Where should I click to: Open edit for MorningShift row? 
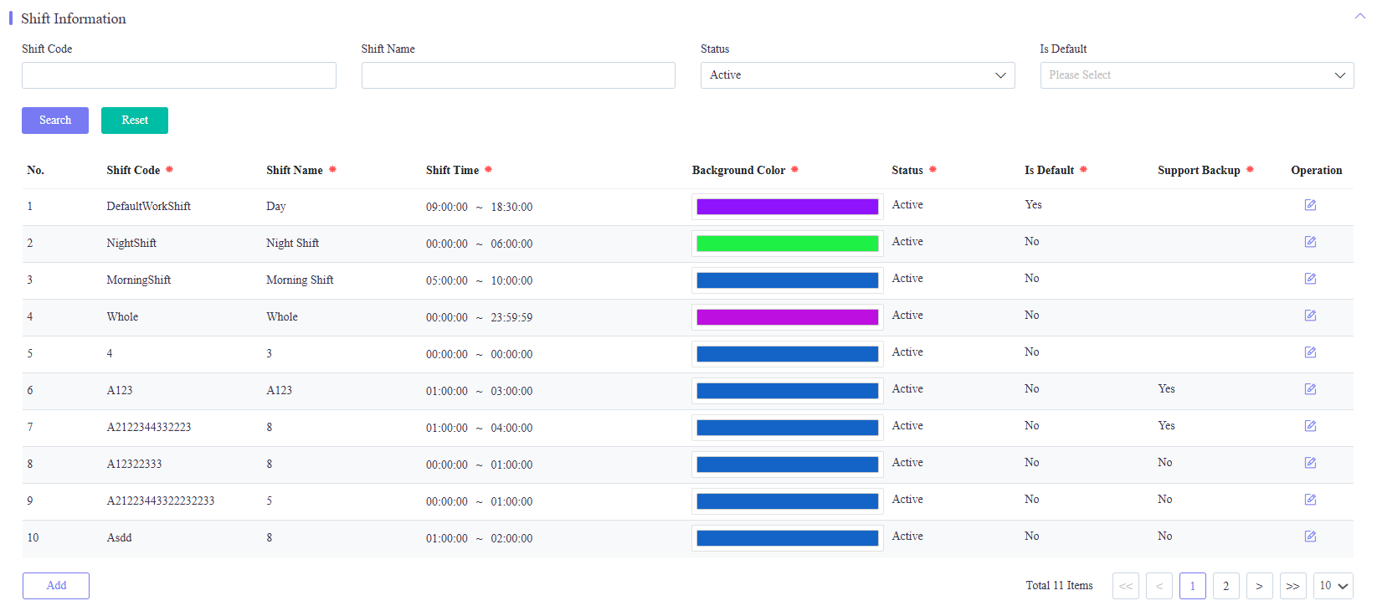[1310, 279]
